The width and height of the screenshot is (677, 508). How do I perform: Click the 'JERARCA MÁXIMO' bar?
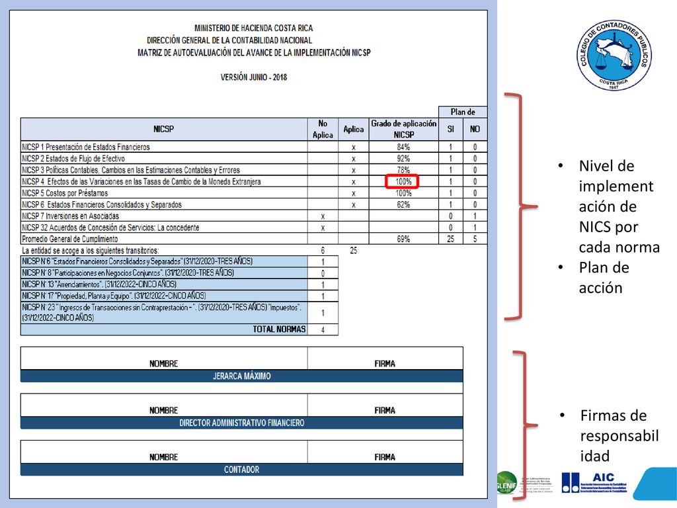click(x=242, y=376)
